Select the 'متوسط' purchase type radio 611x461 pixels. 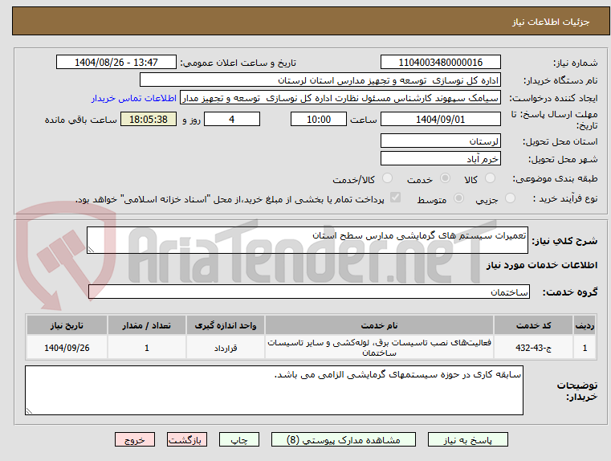tap(459, 198)
